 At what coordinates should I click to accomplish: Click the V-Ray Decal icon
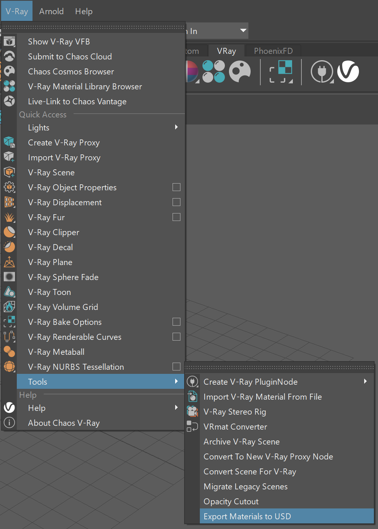coord(9,247)
